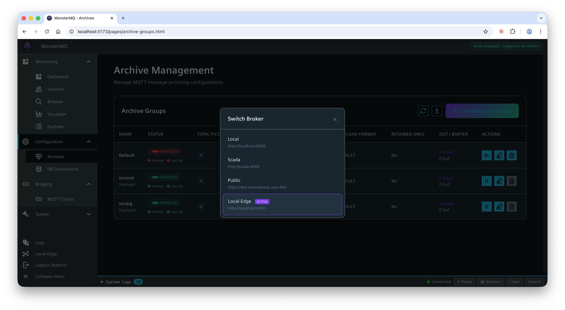Viewport: 565px width, 310px height.
Task: Open DB Connections page
Action: point(61,169)
